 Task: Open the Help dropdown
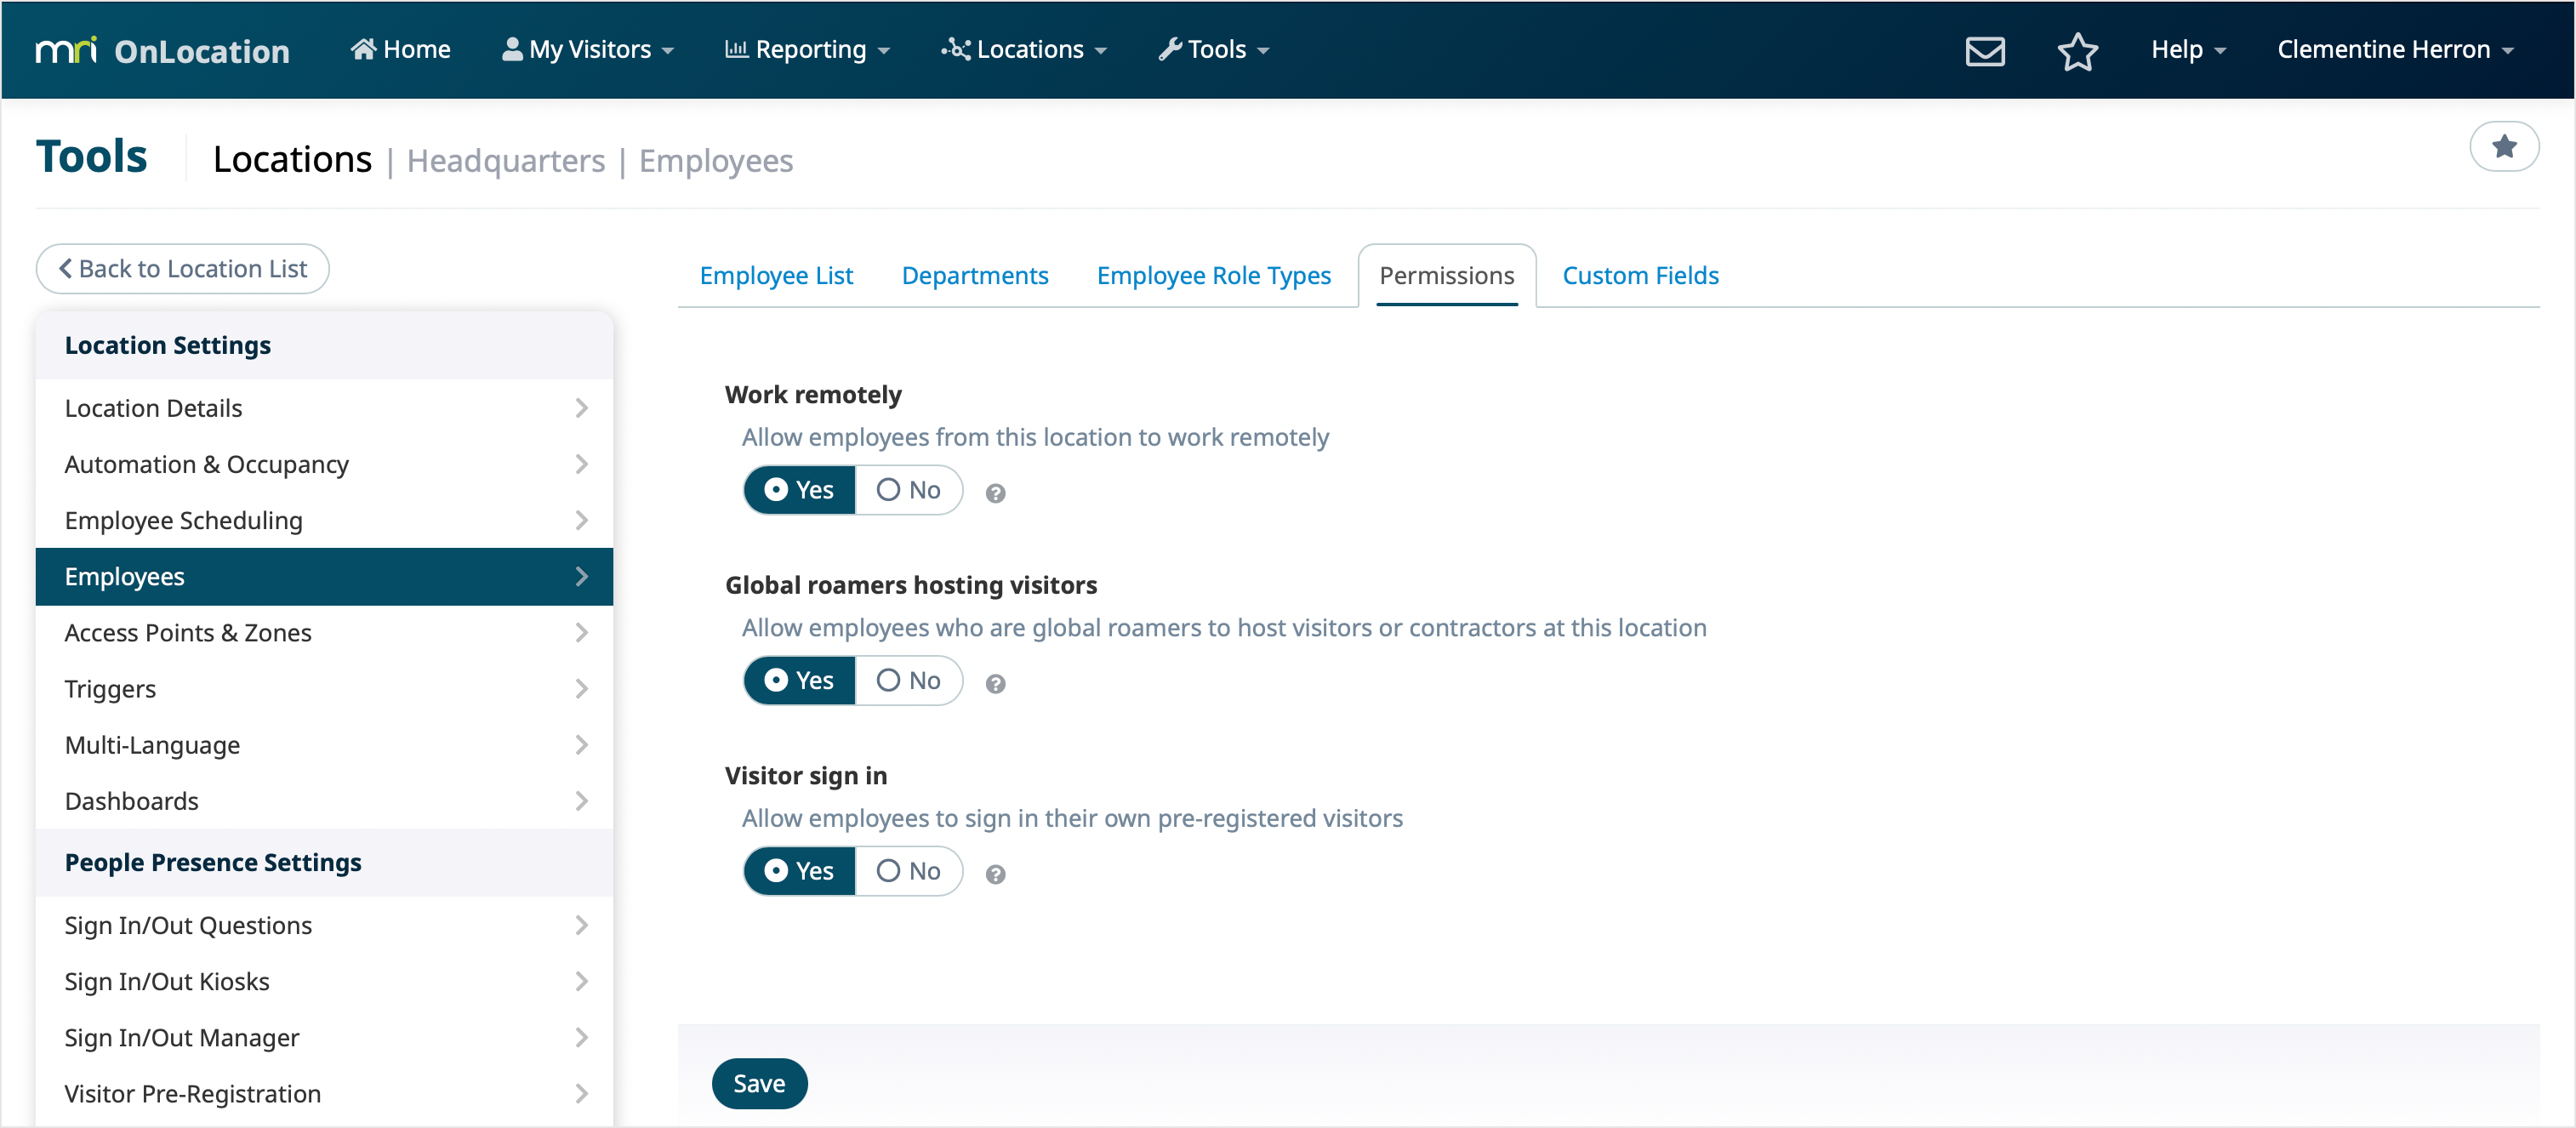2188,49
